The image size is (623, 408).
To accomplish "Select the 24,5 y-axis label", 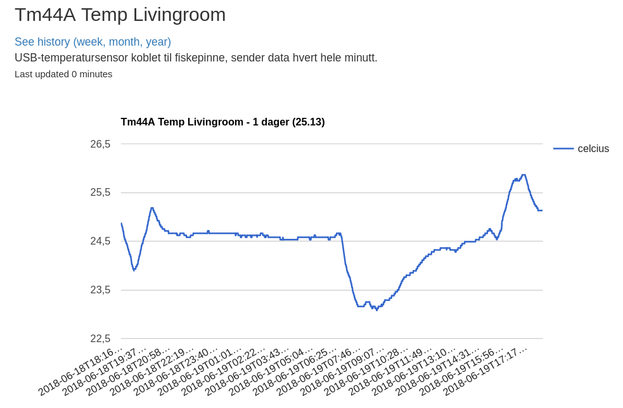I will pyautogui.click(x=100, y=241).
